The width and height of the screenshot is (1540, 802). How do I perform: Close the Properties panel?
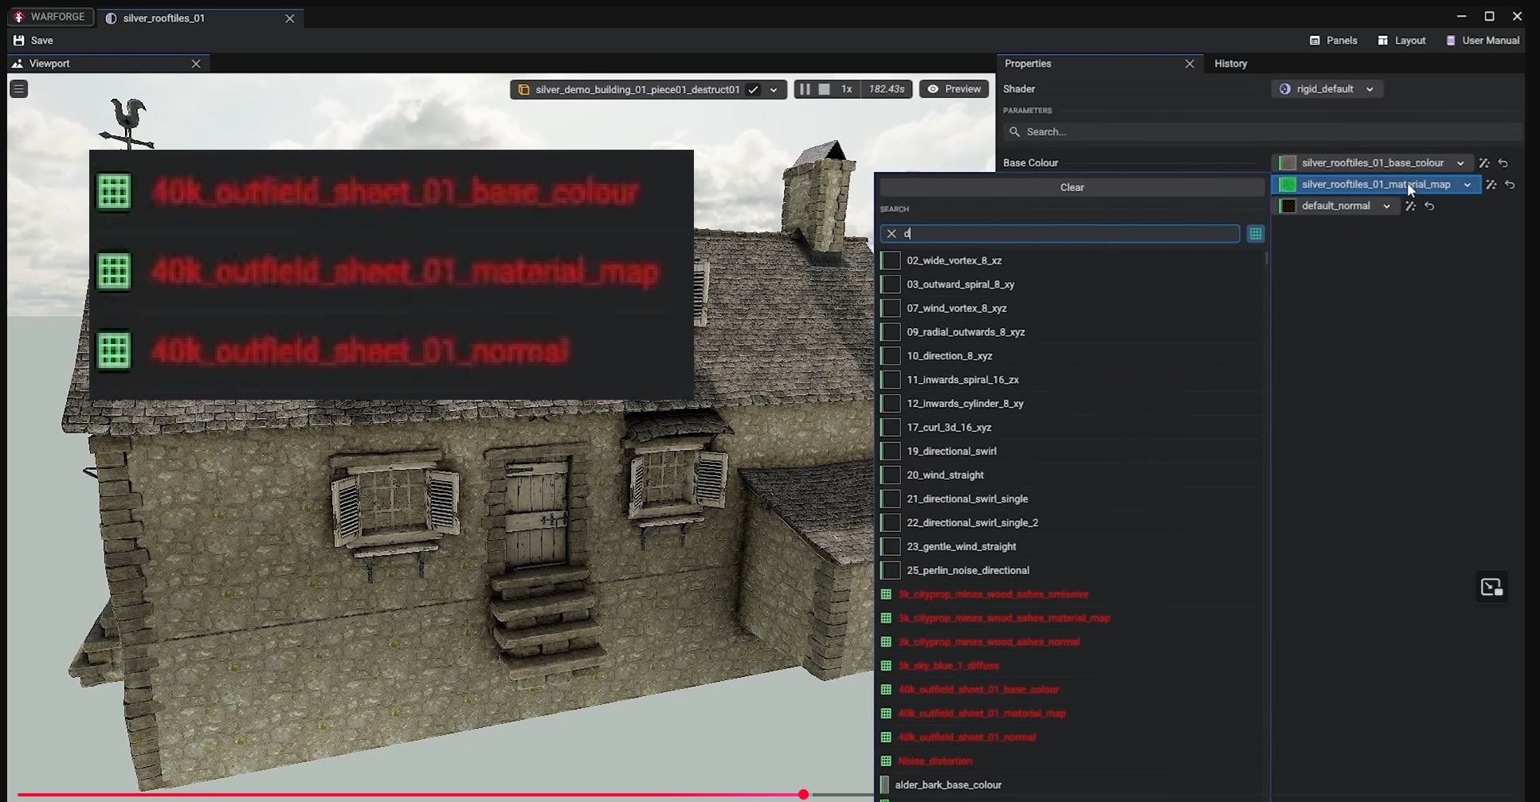click(x=1189, y=64)
